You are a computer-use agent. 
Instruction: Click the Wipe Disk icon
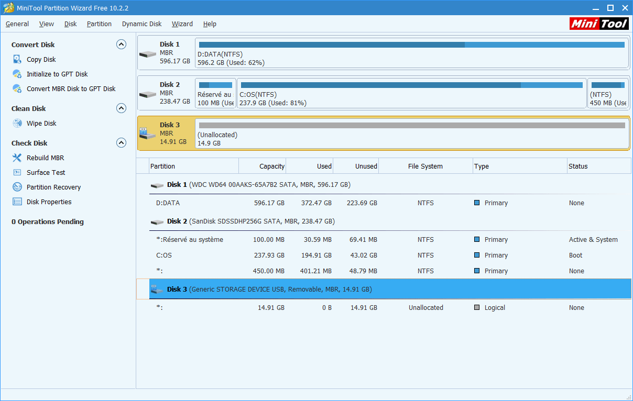[17, 123]
